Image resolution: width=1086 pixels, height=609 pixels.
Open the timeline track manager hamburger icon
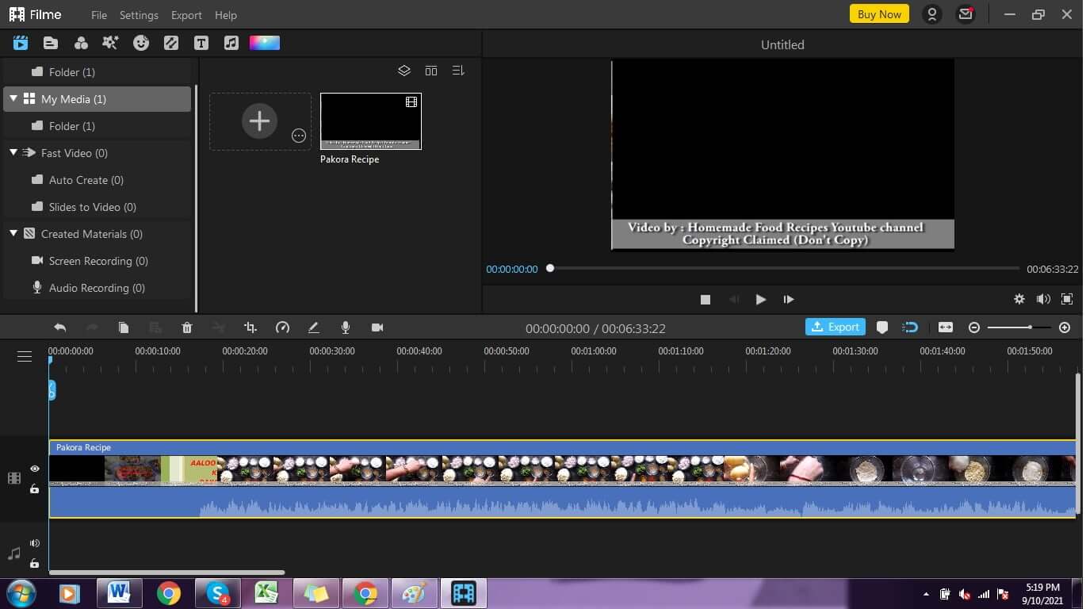[25, 357]
